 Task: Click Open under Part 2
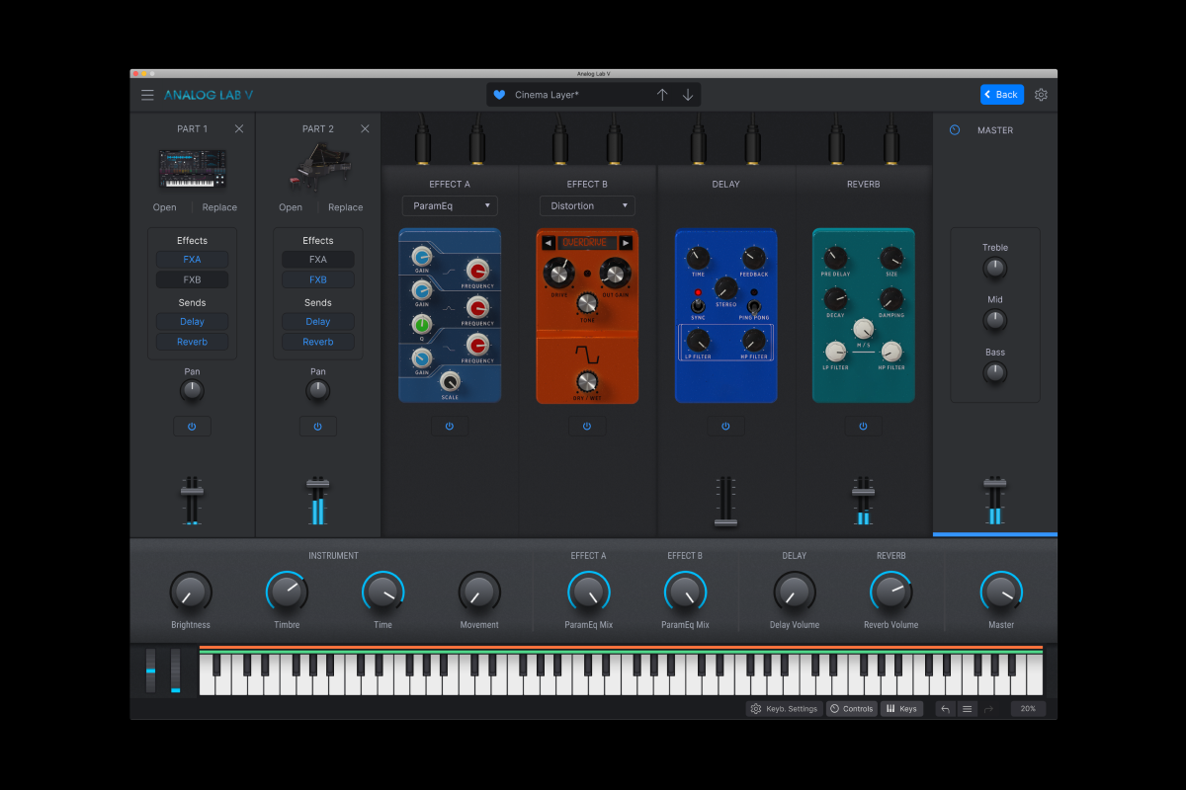click(291, 207)
